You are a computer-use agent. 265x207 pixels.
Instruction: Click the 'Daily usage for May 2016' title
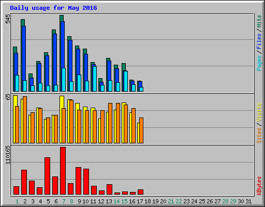tap(53, 8)
